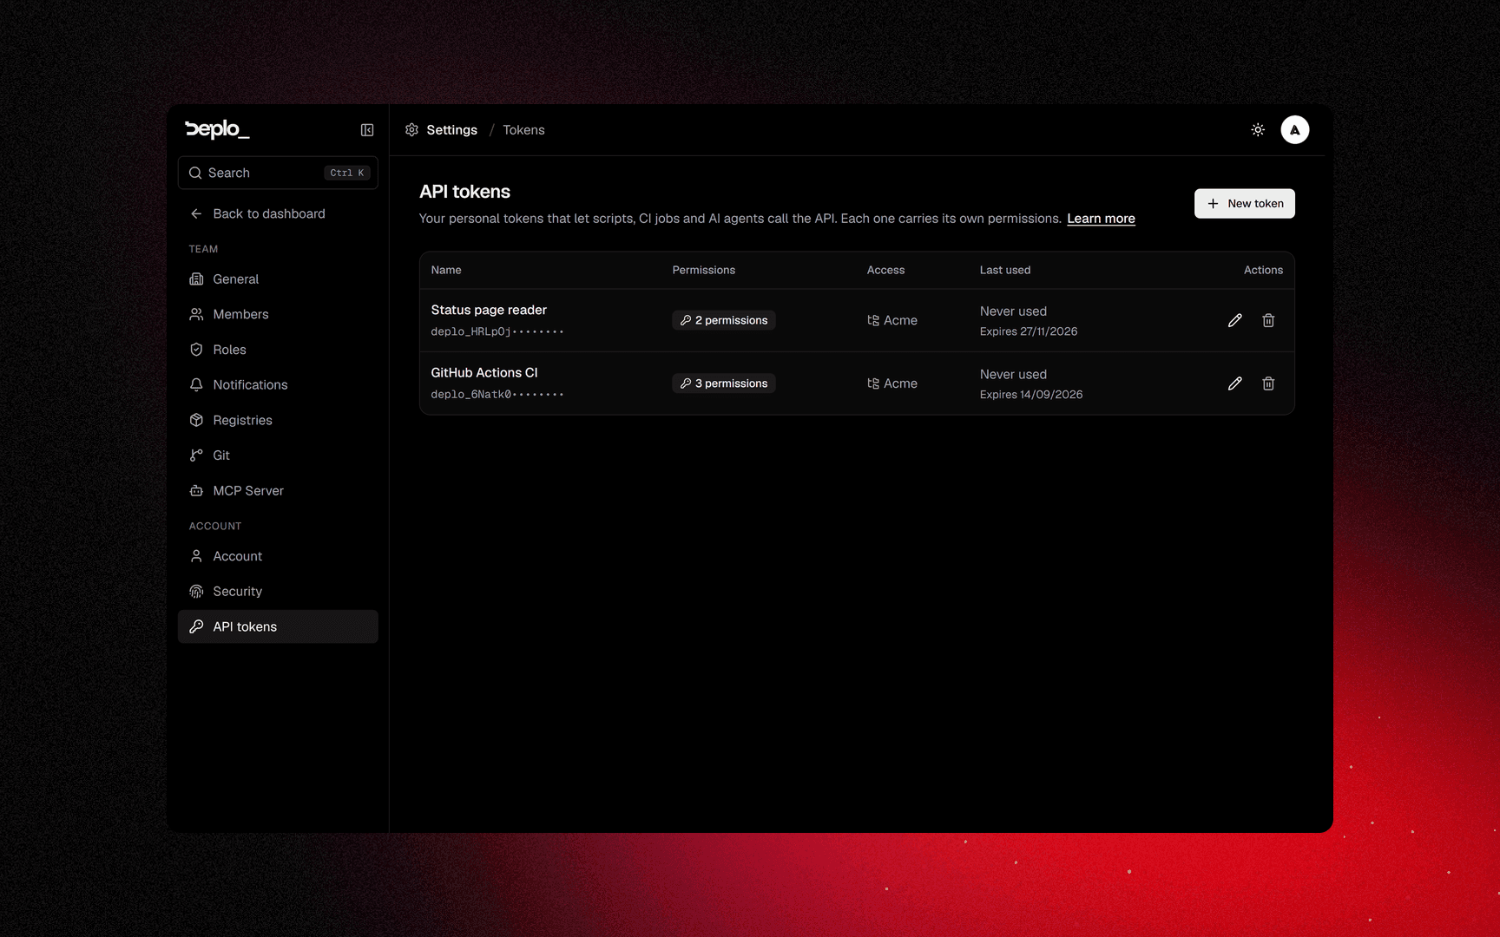Edit the Status page reader token

point(1234,320)
